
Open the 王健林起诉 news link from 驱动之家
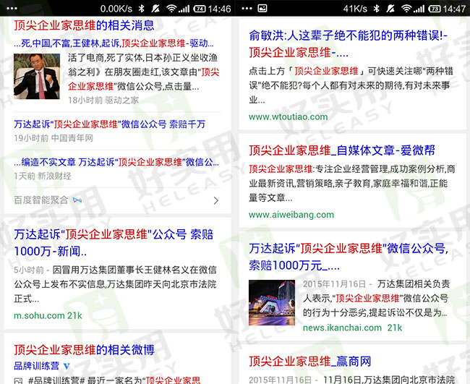tap(114, 43)
